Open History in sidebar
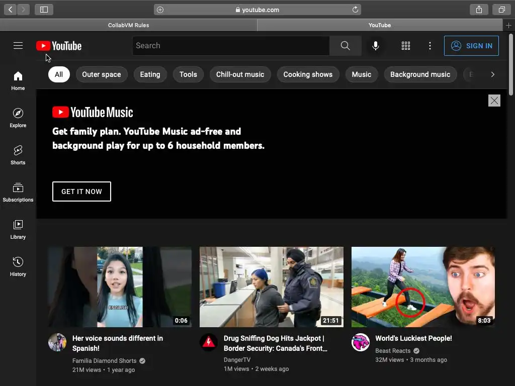Viewport: 515px width, 386px height. (18, 266)
